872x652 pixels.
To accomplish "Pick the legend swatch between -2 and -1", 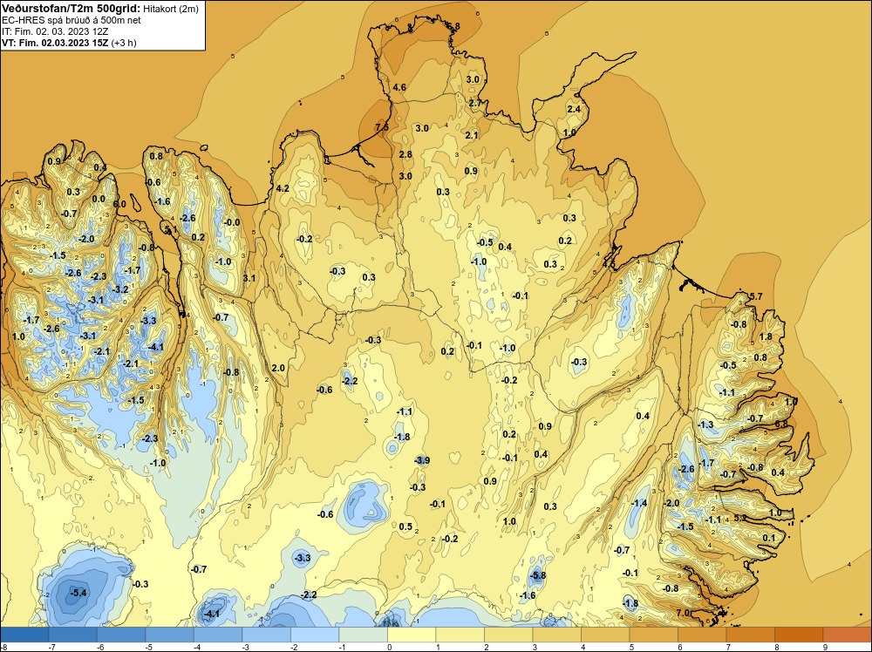I will (x=315, y=635).
